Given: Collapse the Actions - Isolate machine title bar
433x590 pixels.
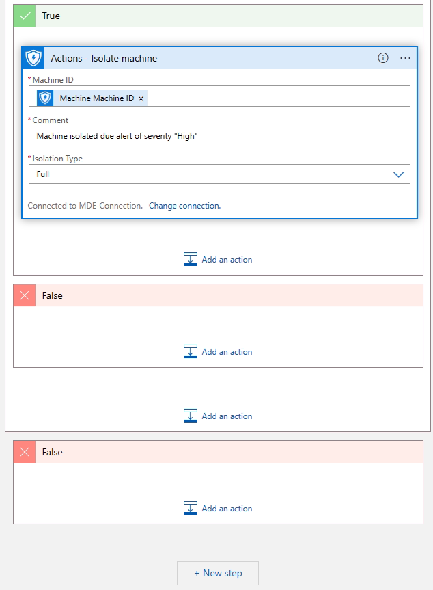Looking at the screenshot, I should coord(205,58).
